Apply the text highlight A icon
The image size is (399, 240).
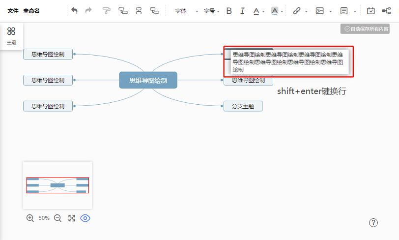coord(275,11)
